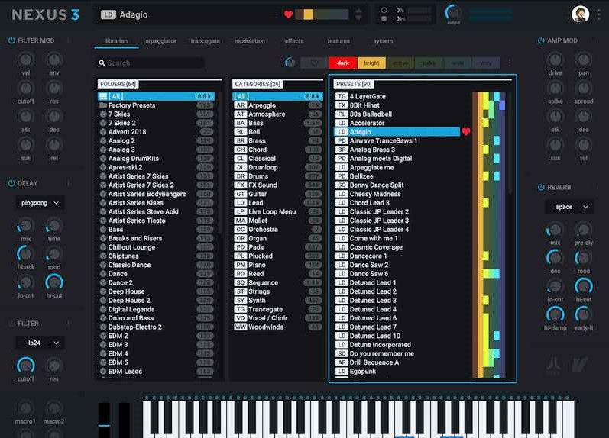This screenshot has width=609, height=438.
Task: Click the filter cutoff knob under lp24
Action: [26, 366]
